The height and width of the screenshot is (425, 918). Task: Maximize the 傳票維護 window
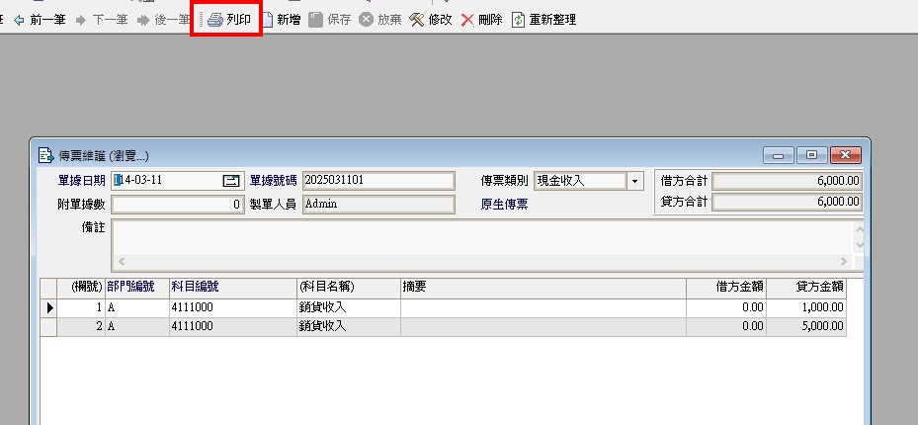tap(812, 155)
